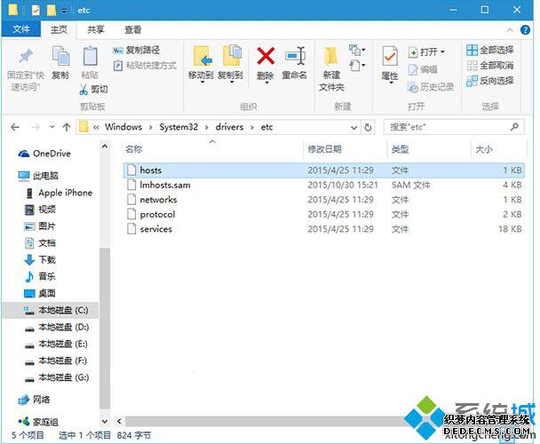Select the networks file

coord(323,200)
